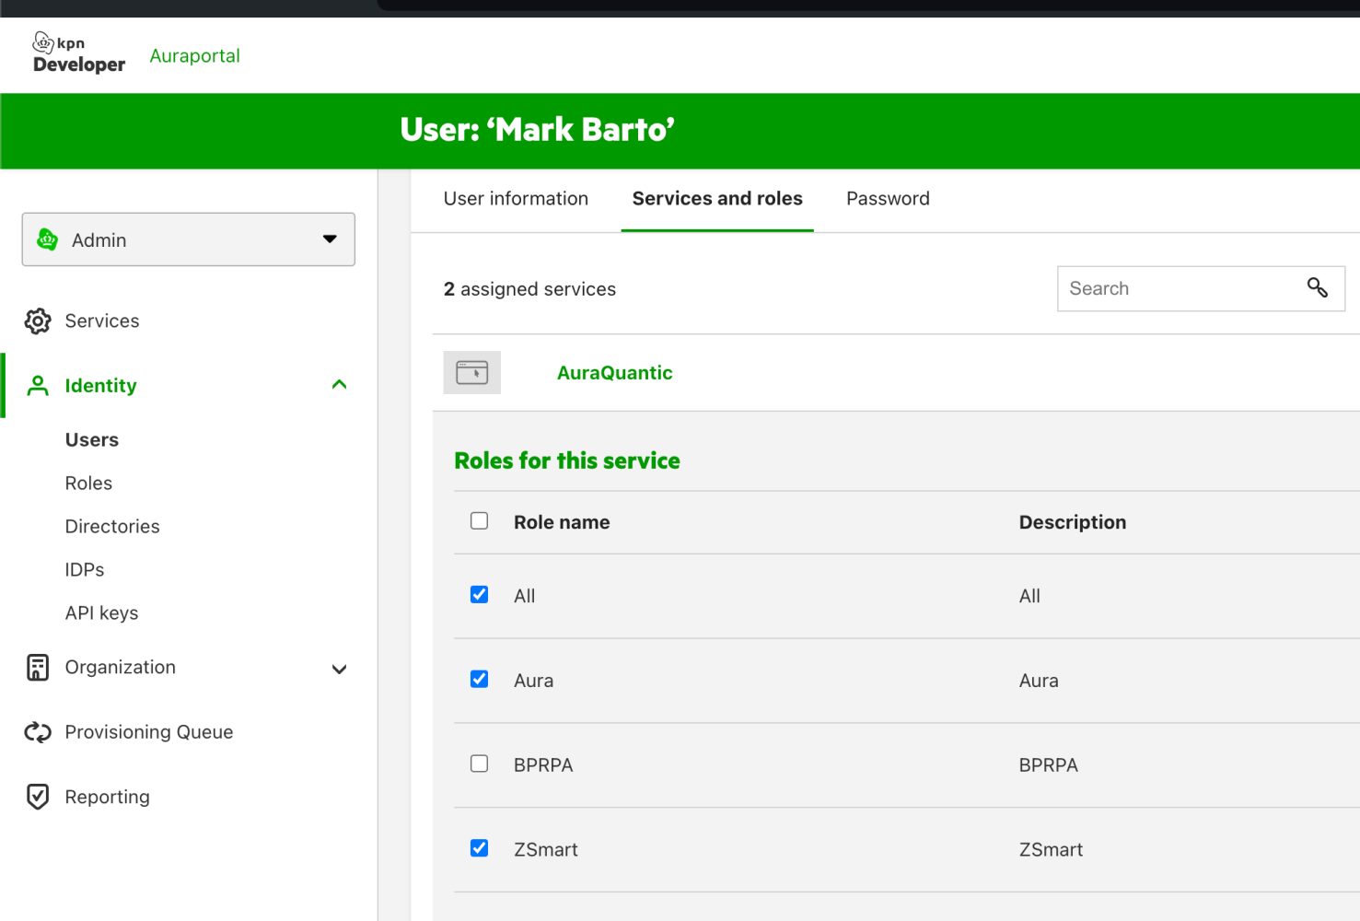The width and height of the screenshot is (1360, 921).
Task: Click the ZSmart role name text
Action: tap(546, 850)
